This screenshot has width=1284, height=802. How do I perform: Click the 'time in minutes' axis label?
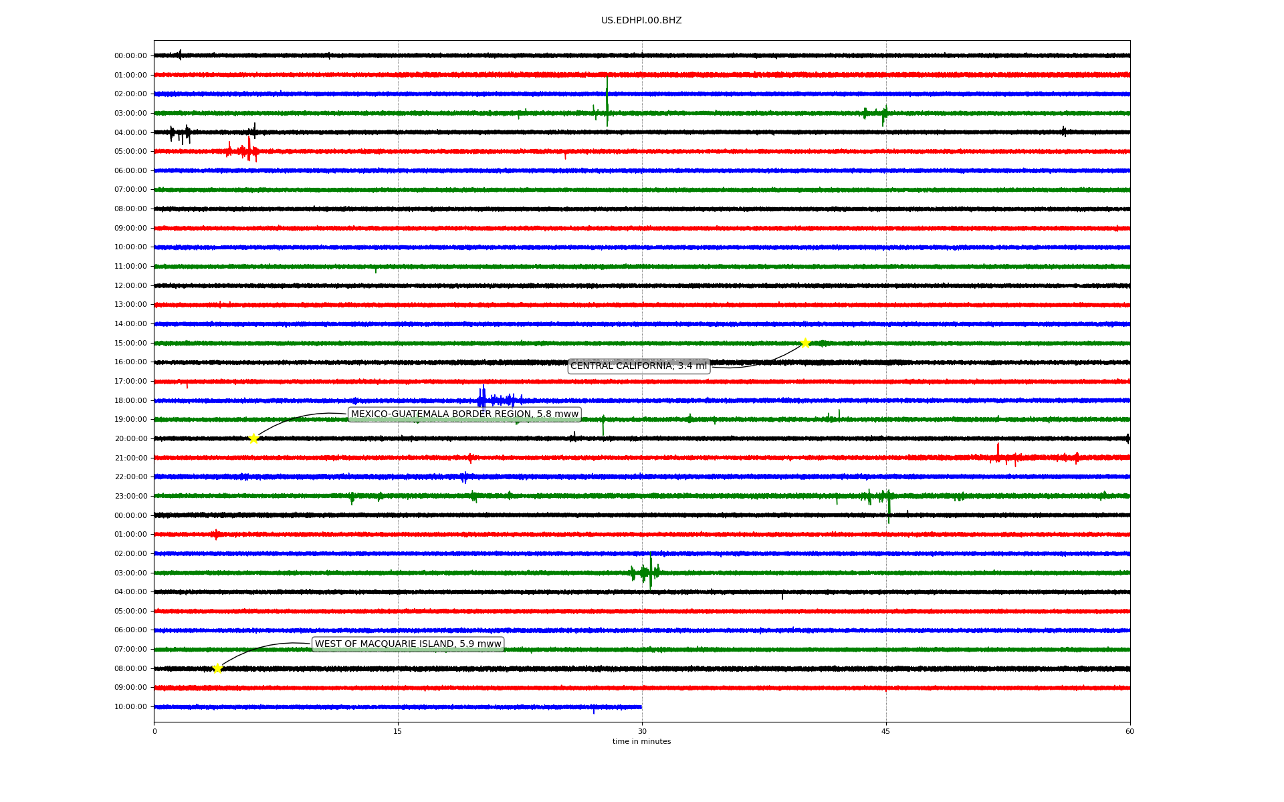[x=641, y=742]
